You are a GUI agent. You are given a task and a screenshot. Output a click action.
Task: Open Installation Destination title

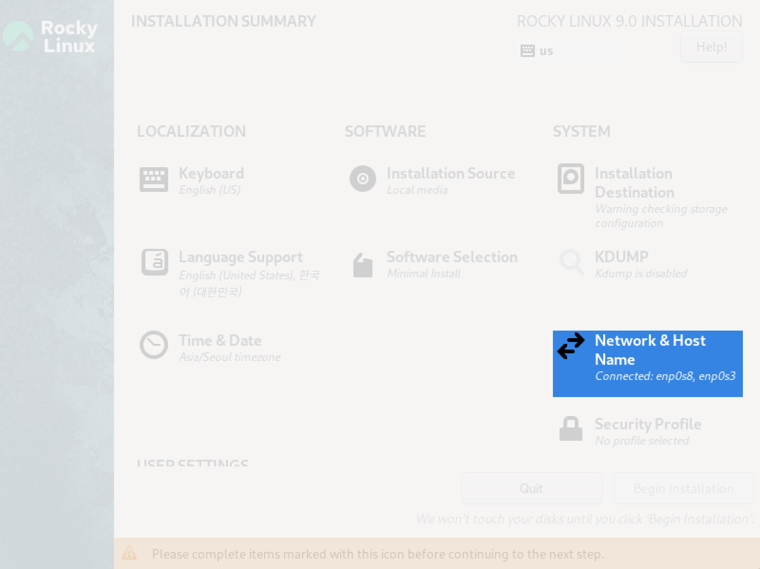pyautogui.click(x=634, y=183)
